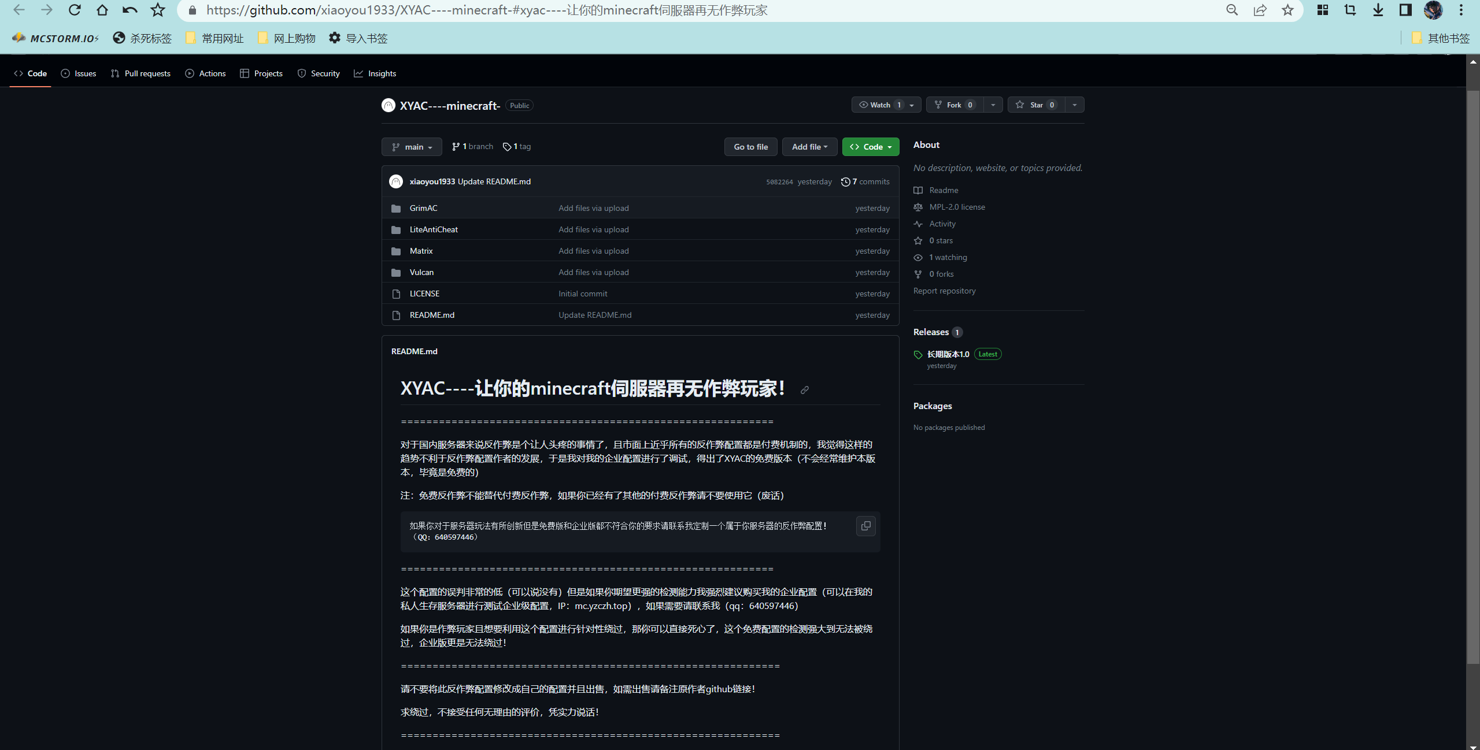Toggle Watch on the repository
Image resolution: width=1480 pixels, height=750 pixels.
879,105
